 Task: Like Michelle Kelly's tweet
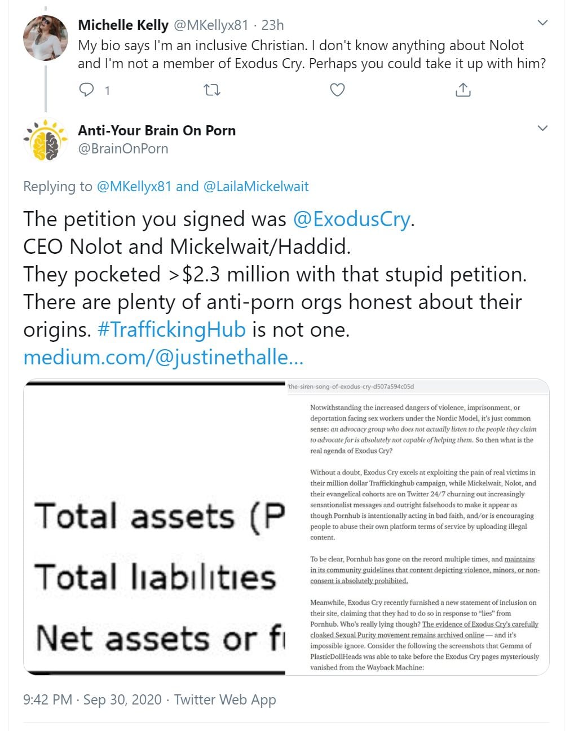click(337, 90)
